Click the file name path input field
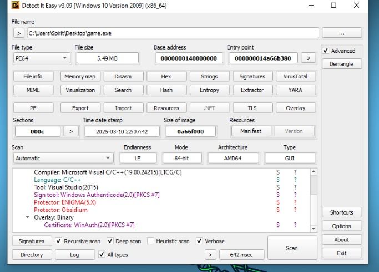 click(x=172, y=33)
